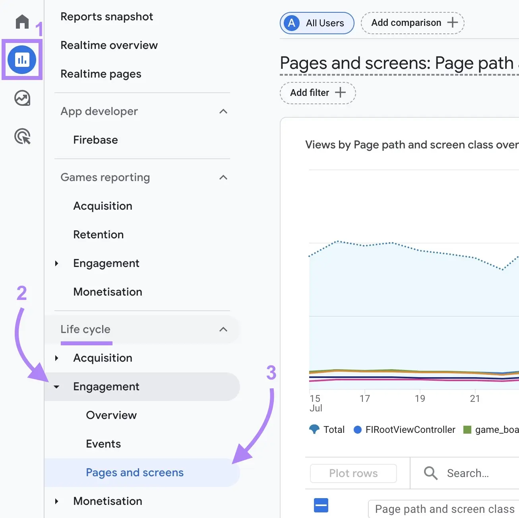
Task: Toggle the select-all rows checkbox
Action: [321, 505]
